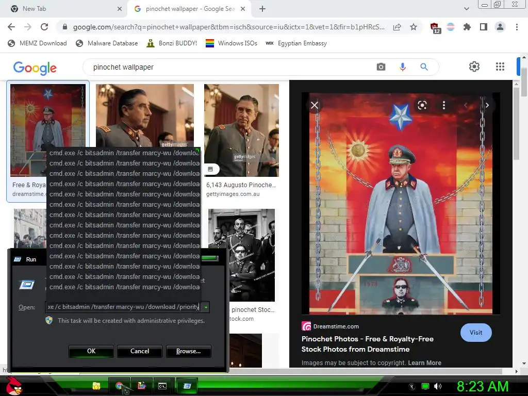This screenshot has width=528, height=396.
Task: Open the Google apps grid
Action: 500,67
